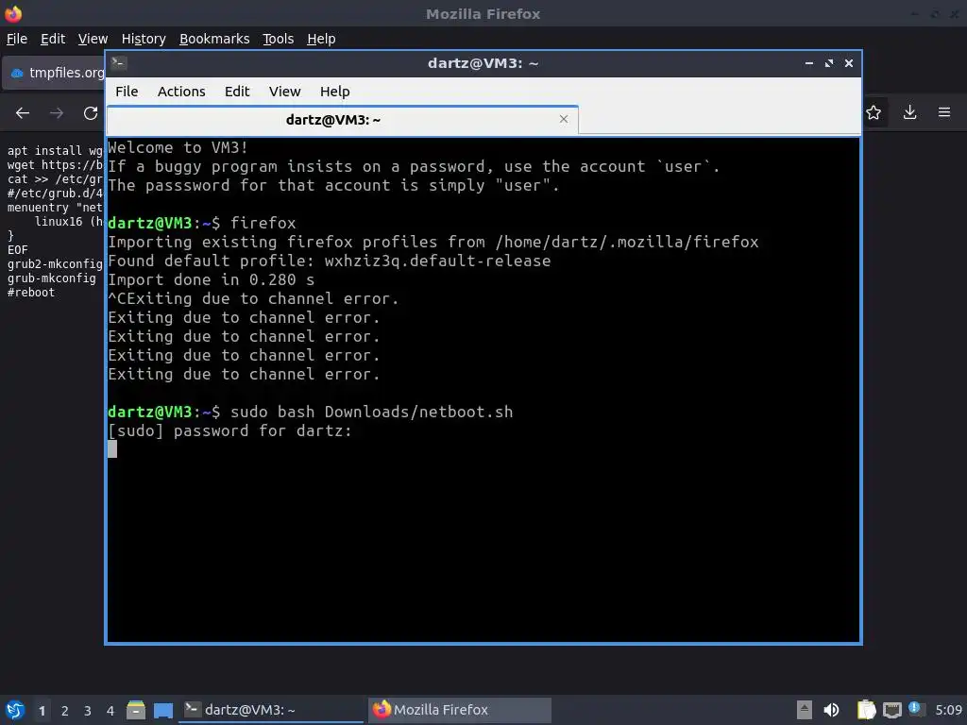Open Firefox File menu
The height and width of the screenshot is (725, 967).
17,39
